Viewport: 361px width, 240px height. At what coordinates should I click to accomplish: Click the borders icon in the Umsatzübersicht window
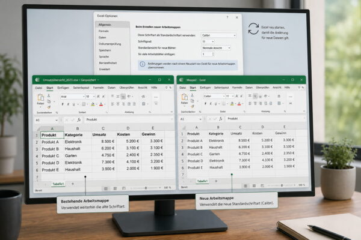(84, 104)
